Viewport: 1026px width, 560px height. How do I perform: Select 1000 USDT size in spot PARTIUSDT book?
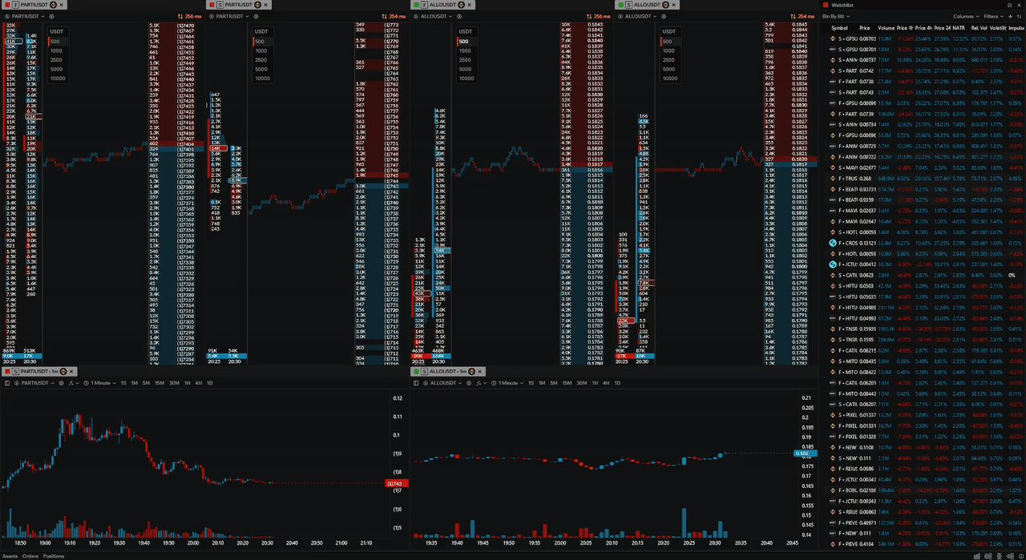point(262,50)
